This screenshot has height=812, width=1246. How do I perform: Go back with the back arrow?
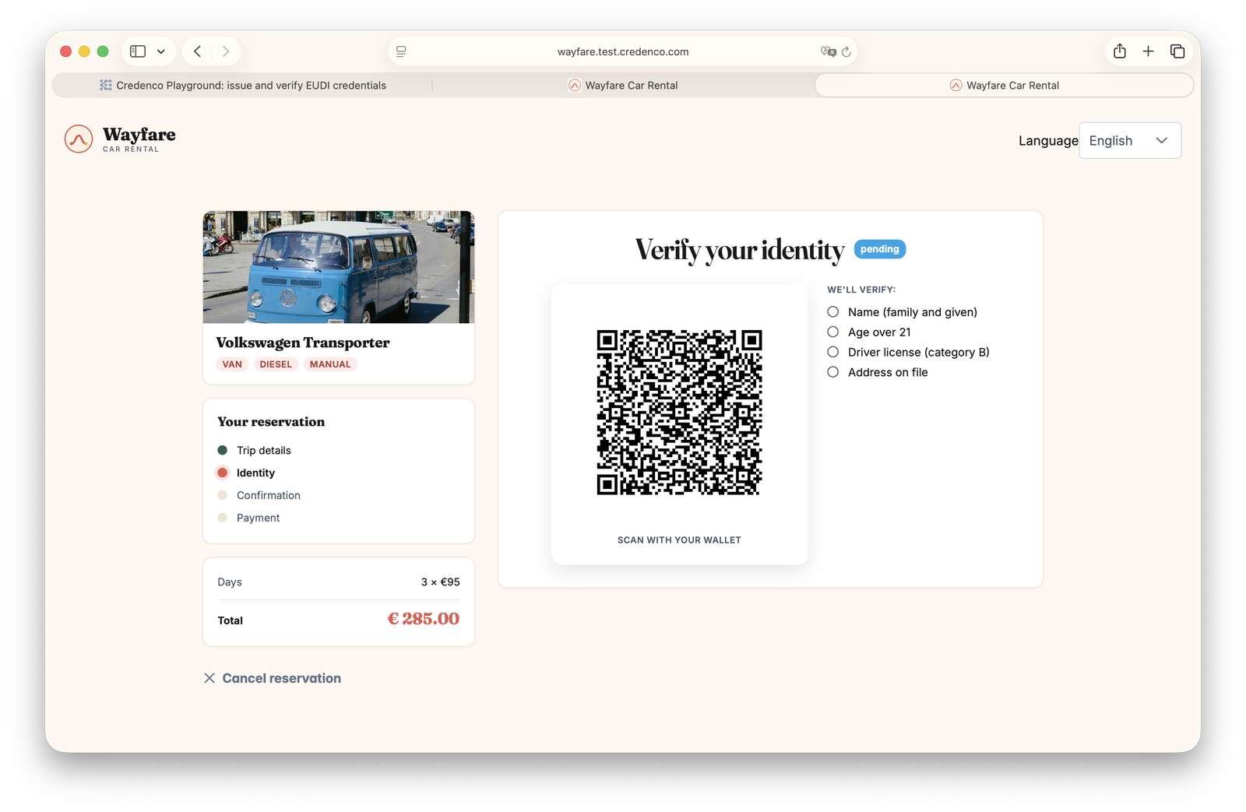198,51
